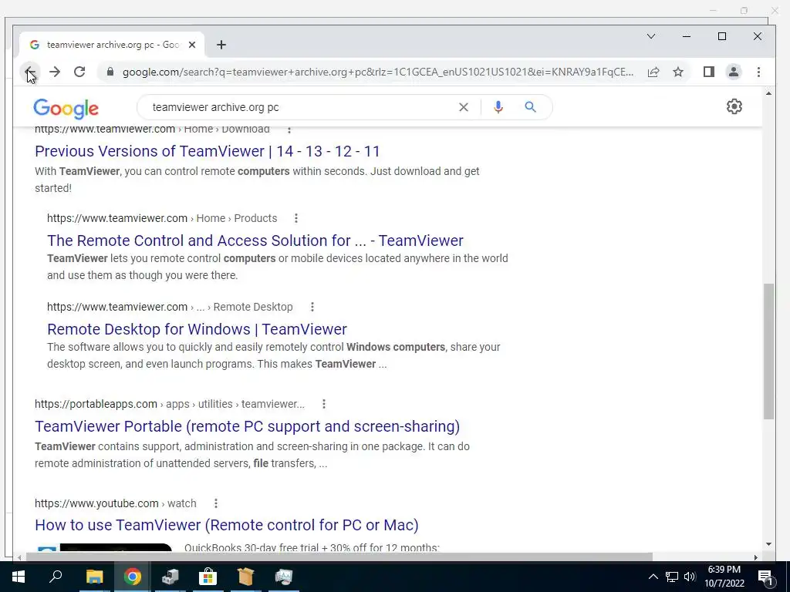Open the cardboard box app in taskbar
The image size is (790, 592).
tap(245, 577)
